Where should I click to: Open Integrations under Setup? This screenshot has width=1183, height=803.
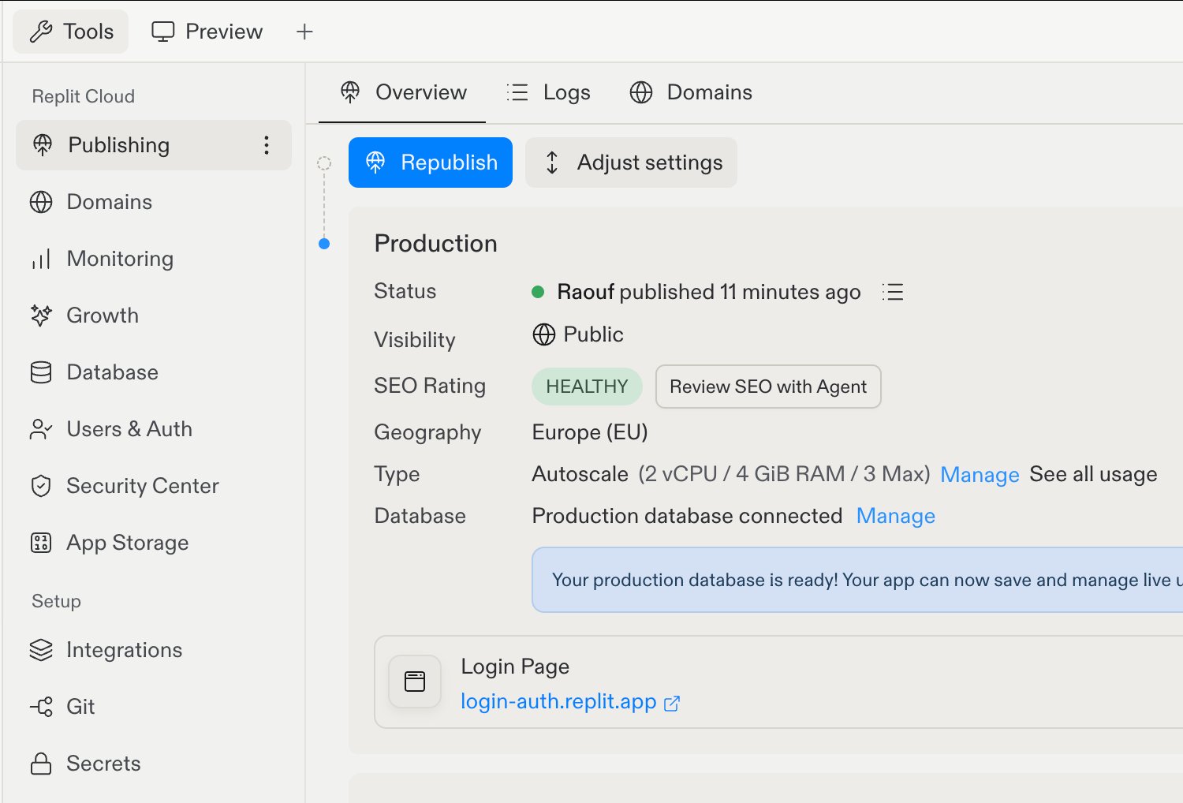pyautogui.click(x=154, y=650)
